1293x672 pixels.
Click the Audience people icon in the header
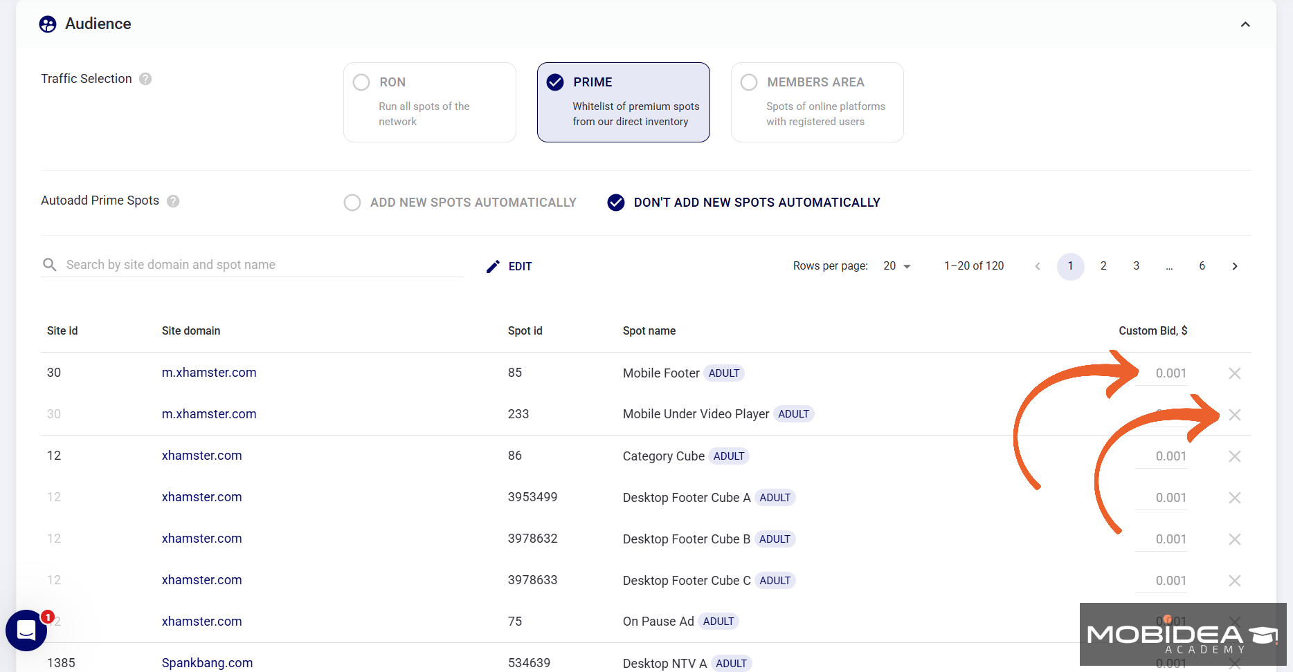click(x=47, y=23)
